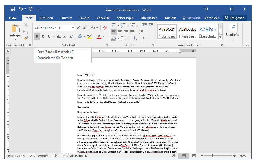255x163 pixels.
Task: Undo the last action
Action: (x=21, y=9)
